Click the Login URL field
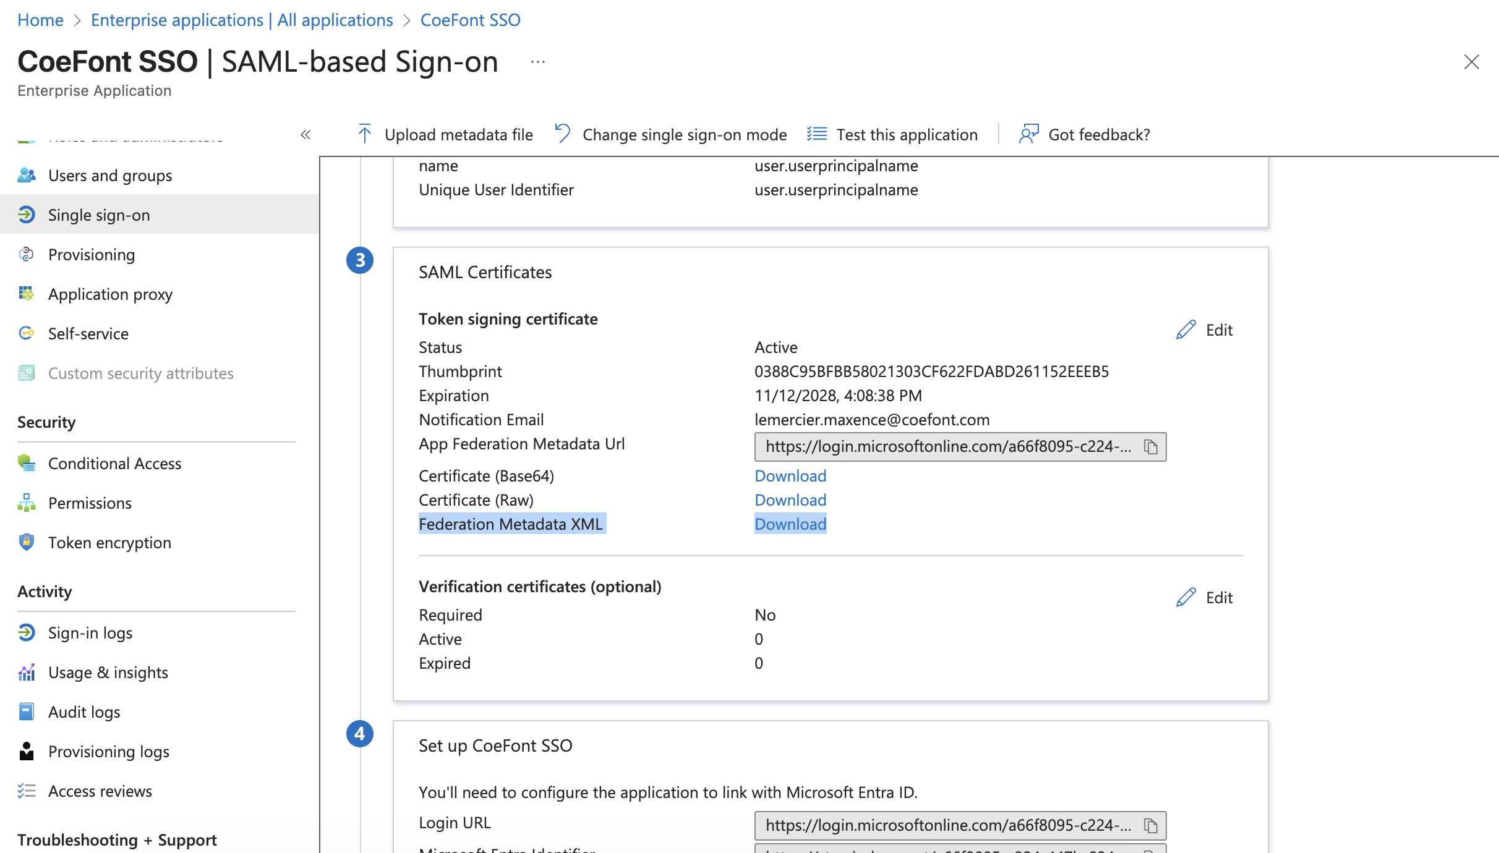1499x853 pixels. coord(960,826)
